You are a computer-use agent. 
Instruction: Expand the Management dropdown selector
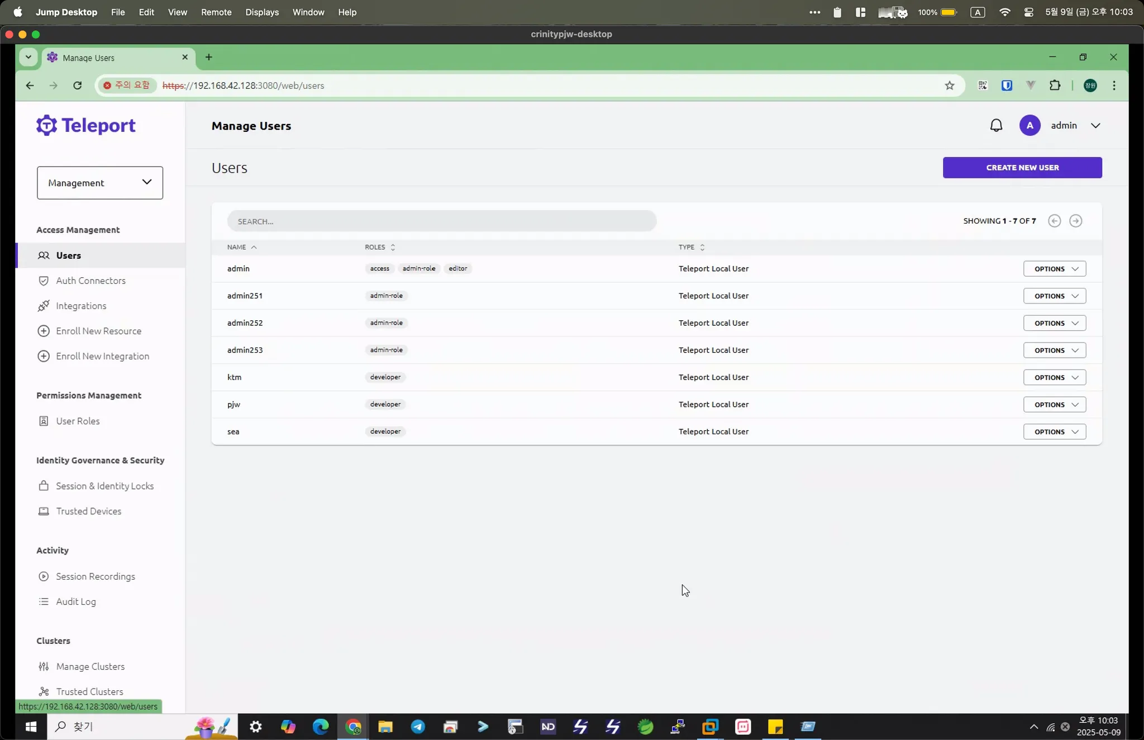click(100, 183)
